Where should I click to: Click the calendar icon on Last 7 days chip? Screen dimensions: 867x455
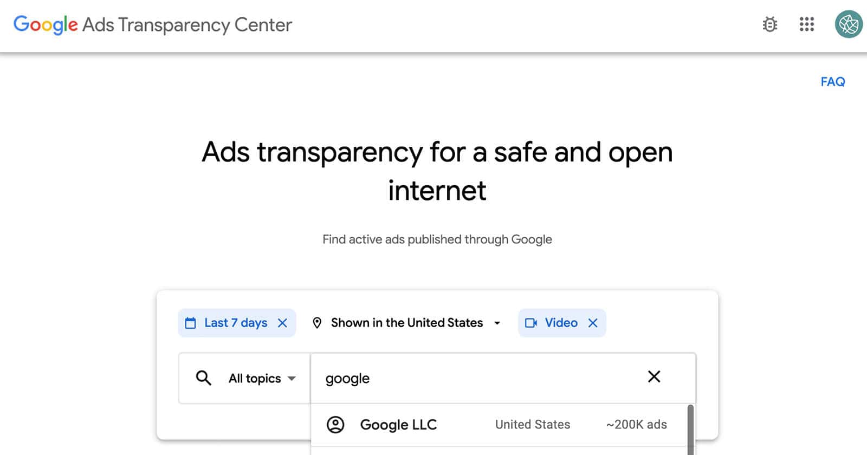tap(191, 322)
